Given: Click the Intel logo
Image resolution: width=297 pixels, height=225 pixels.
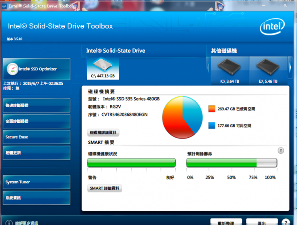Looking at the screenshot, I should (272, 26).
